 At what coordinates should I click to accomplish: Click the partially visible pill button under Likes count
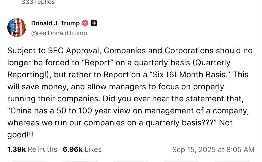[x=80, y=161]
